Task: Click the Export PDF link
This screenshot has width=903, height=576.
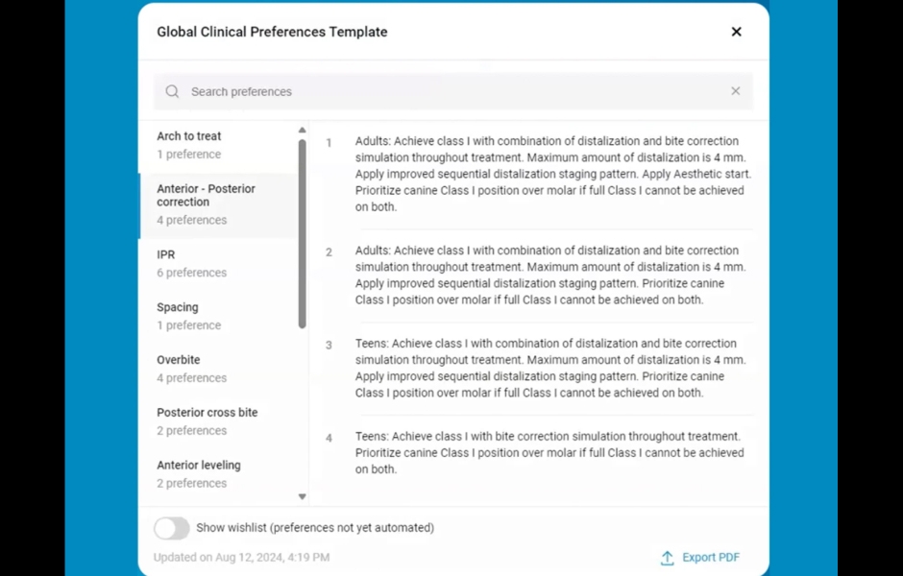Action: click(x=710, y=558)
